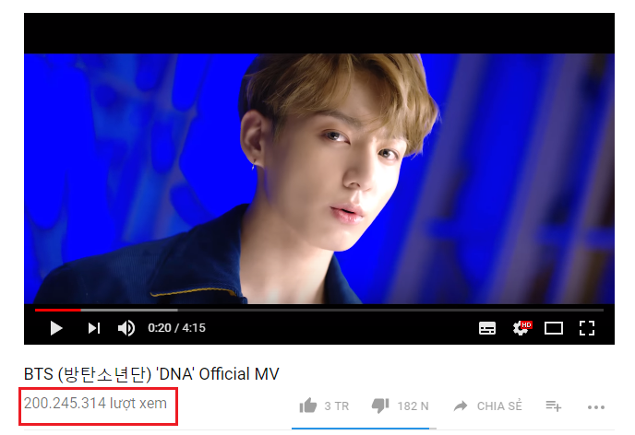
Task: Dislike the video with thumbs-down icon
Action: pos(380,406)
